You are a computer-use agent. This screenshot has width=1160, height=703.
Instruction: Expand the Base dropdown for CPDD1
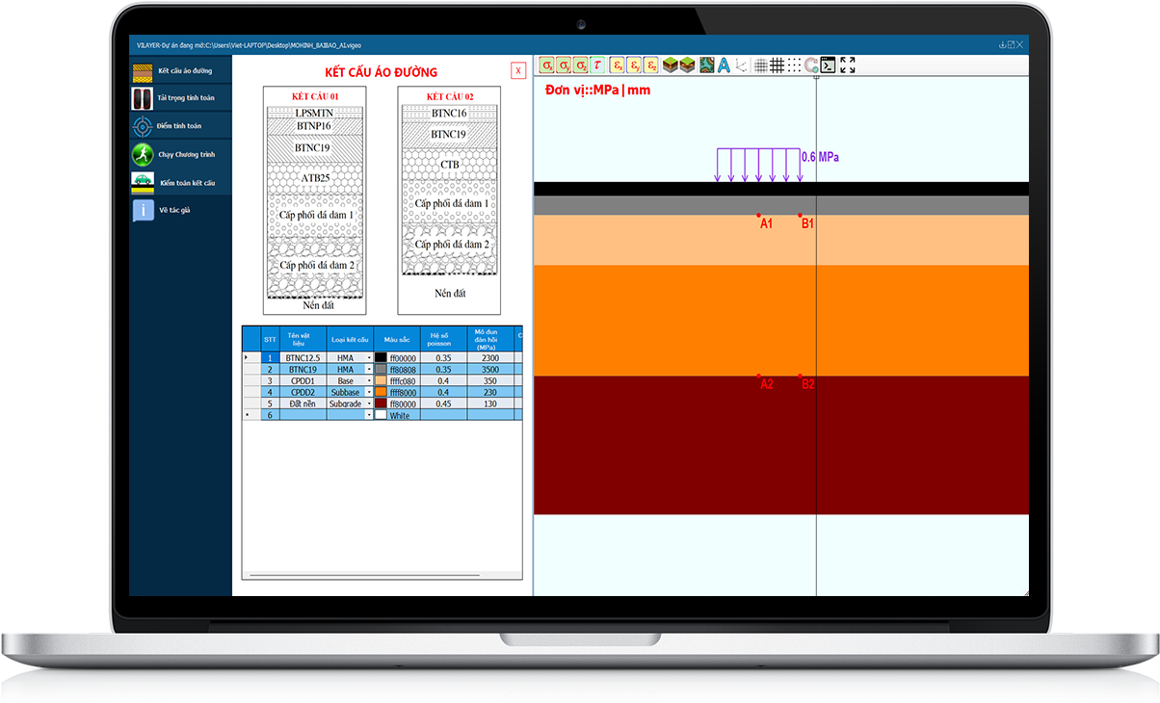(x=369, y=381)
